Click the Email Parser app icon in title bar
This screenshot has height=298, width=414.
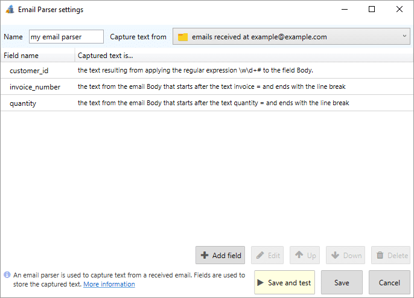10,10
